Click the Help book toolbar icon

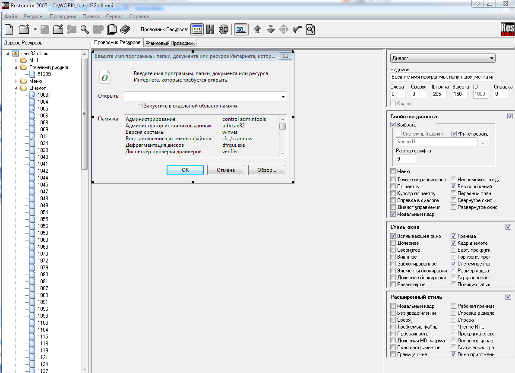click(125, 29)
